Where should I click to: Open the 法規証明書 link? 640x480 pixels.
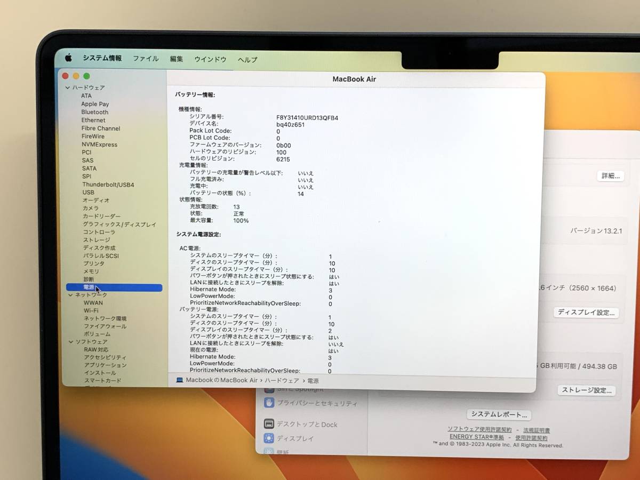[x=537, y=430]
